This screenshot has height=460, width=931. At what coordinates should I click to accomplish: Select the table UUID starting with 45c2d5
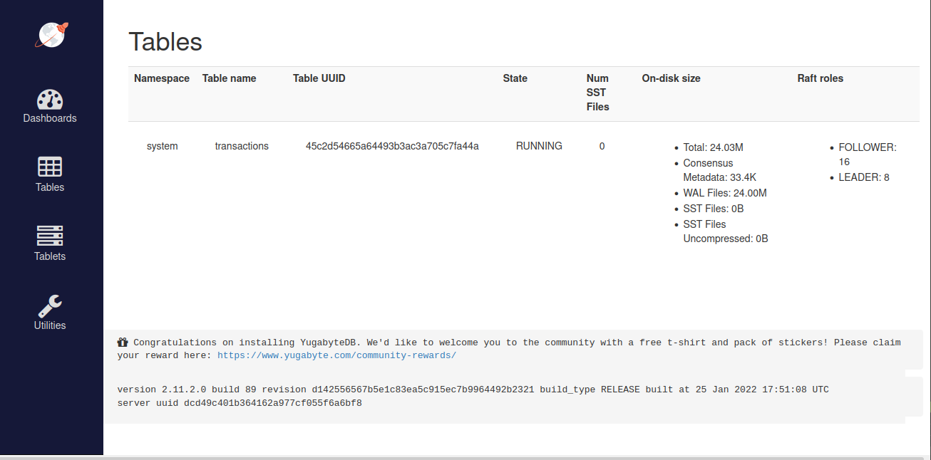pos(392,145)
